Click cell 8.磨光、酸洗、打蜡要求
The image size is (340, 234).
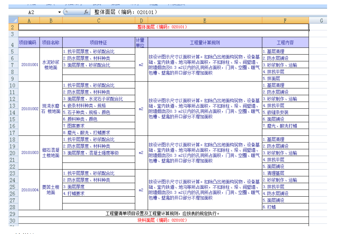[99, 132]
